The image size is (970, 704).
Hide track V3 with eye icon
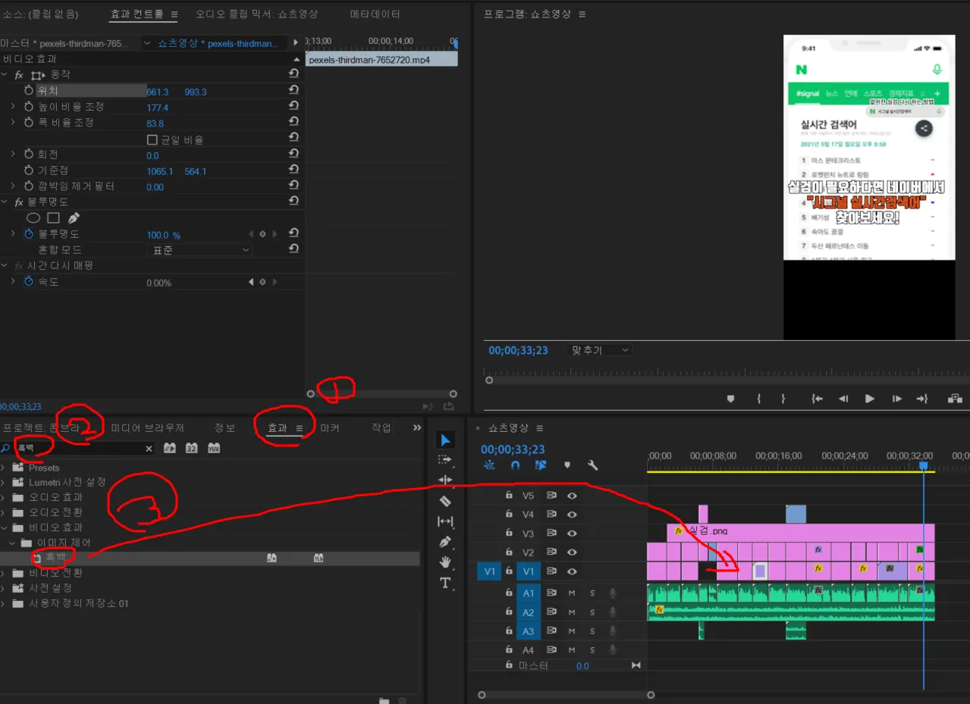click(x=573, y=533)
